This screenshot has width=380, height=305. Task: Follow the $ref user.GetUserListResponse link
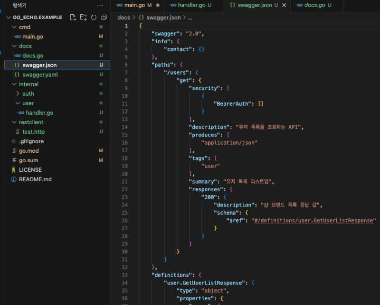coord(313,220)
